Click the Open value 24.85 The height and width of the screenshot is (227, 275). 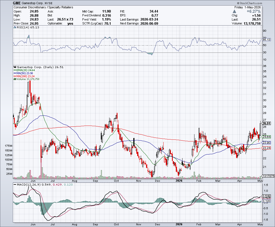(34, 11)
